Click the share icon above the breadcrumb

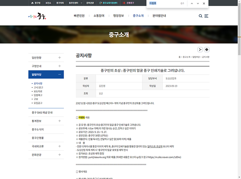pos(200,50)
